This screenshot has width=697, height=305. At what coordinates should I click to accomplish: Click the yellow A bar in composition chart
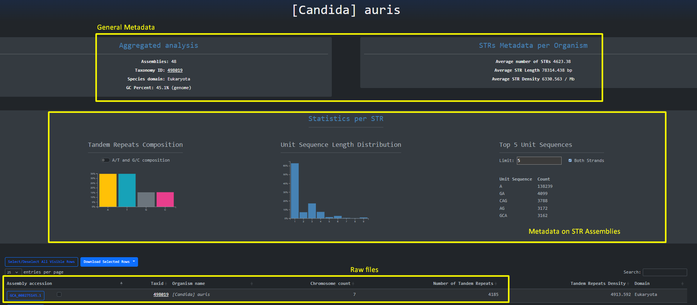click(108, 190)
